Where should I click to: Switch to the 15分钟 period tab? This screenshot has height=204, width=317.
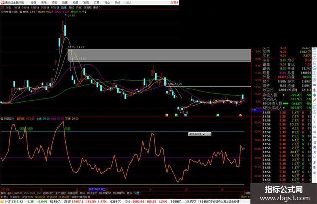click(x=35, y=7)
